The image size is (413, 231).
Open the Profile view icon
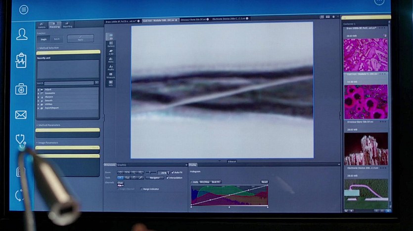[x=111, y=68]
